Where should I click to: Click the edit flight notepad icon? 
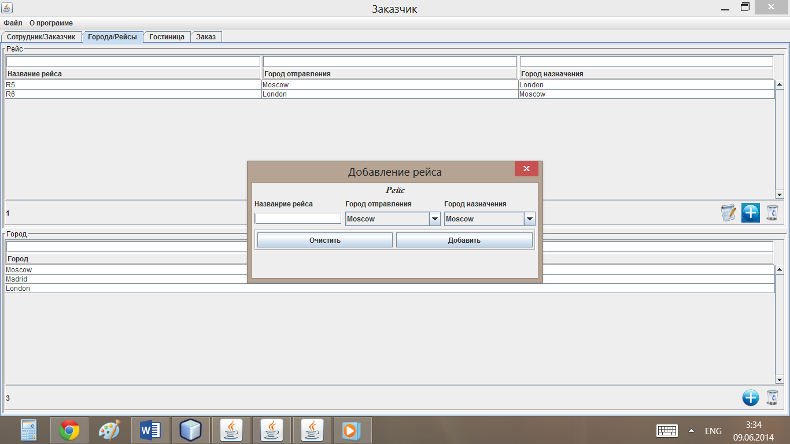point(728,213)
